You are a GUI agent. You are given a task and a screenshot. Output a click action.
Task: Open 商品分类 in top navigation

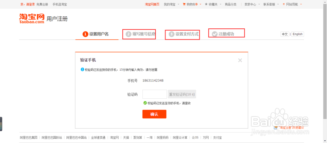click(231, 4)
